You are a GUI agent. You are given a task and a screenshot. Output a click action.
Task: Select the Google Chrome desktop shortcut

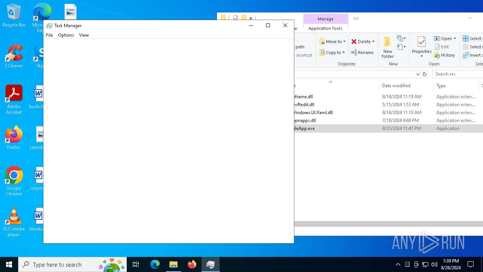pos(14,181)
